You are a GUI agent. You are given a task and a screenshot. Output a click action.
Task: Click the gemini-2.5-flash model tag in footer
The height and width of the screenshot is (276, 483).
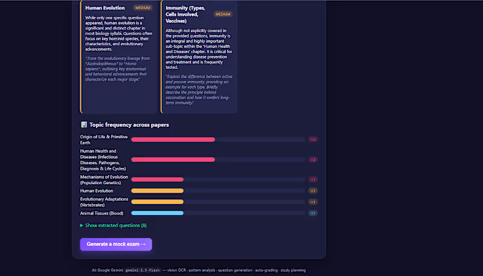[x=142, y=270]
